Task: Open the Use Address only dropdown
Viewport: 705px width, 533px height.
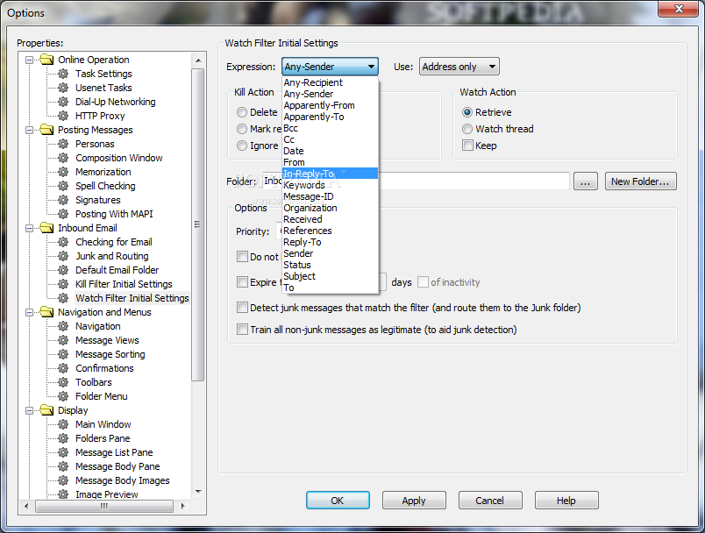Action: click(459, 67)
